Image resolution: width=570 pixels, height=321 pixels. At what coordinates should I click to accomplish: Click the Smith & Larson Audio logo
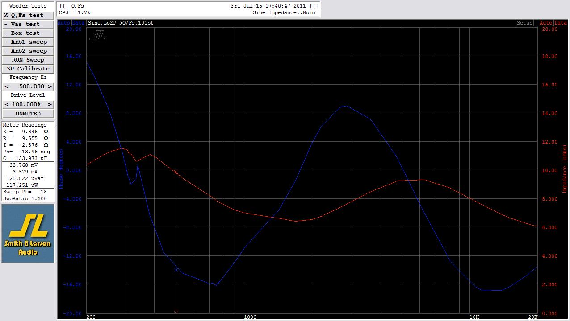click(28, 233)
